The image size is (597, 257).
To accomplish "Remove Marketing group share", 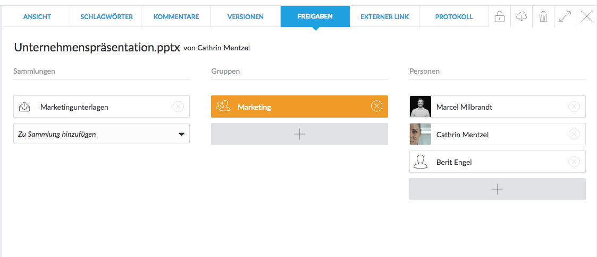I will [x=376, y=107].
